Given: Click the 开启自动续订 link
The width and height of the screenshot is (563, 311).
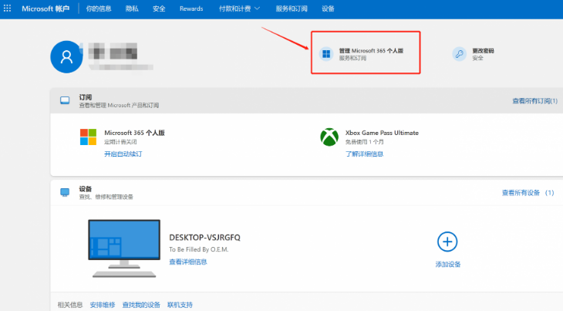Looking at the screenshot, I should coord(123,154).
